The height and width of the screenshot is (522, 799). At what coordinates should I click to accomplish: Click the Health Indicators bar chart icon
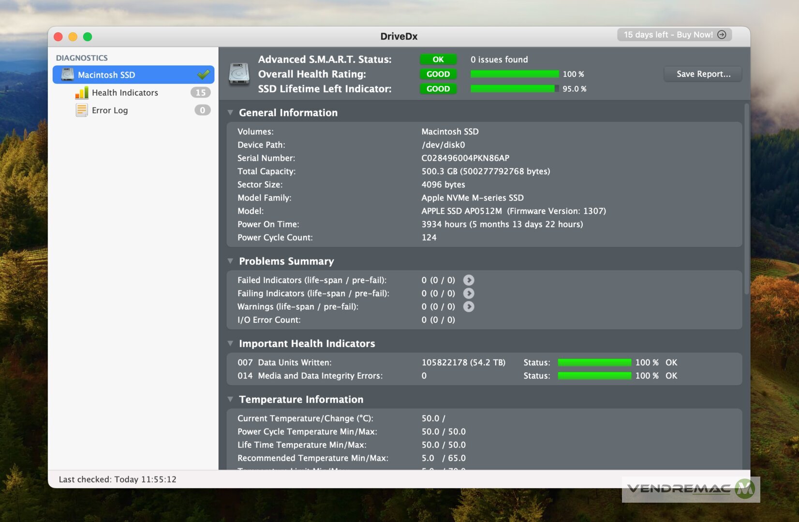[81, 92]
